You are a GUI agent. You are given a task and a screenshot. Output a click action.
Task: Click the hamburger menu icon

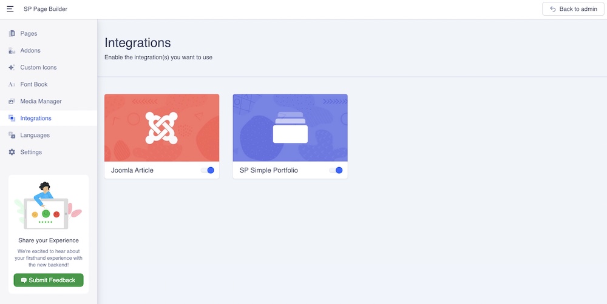pos(10,9)
